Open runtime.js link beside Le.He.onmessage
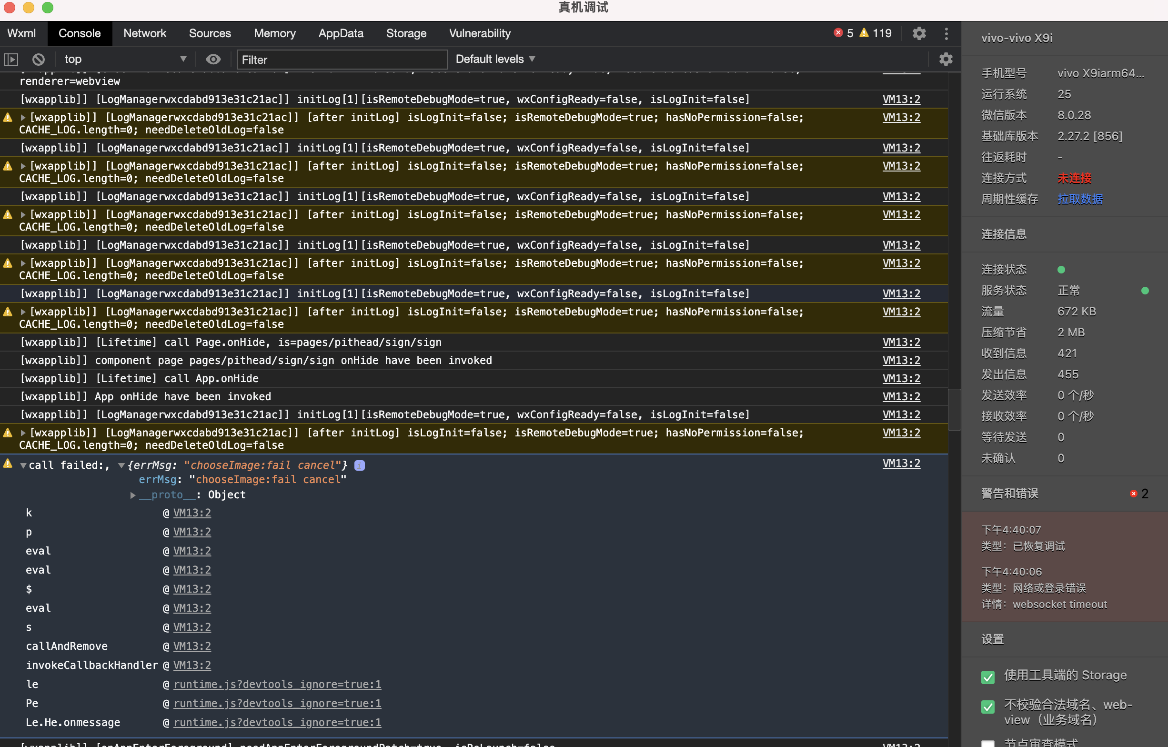Image resolution: width=1168 pixels, height=747 pixels. (277, 722)
